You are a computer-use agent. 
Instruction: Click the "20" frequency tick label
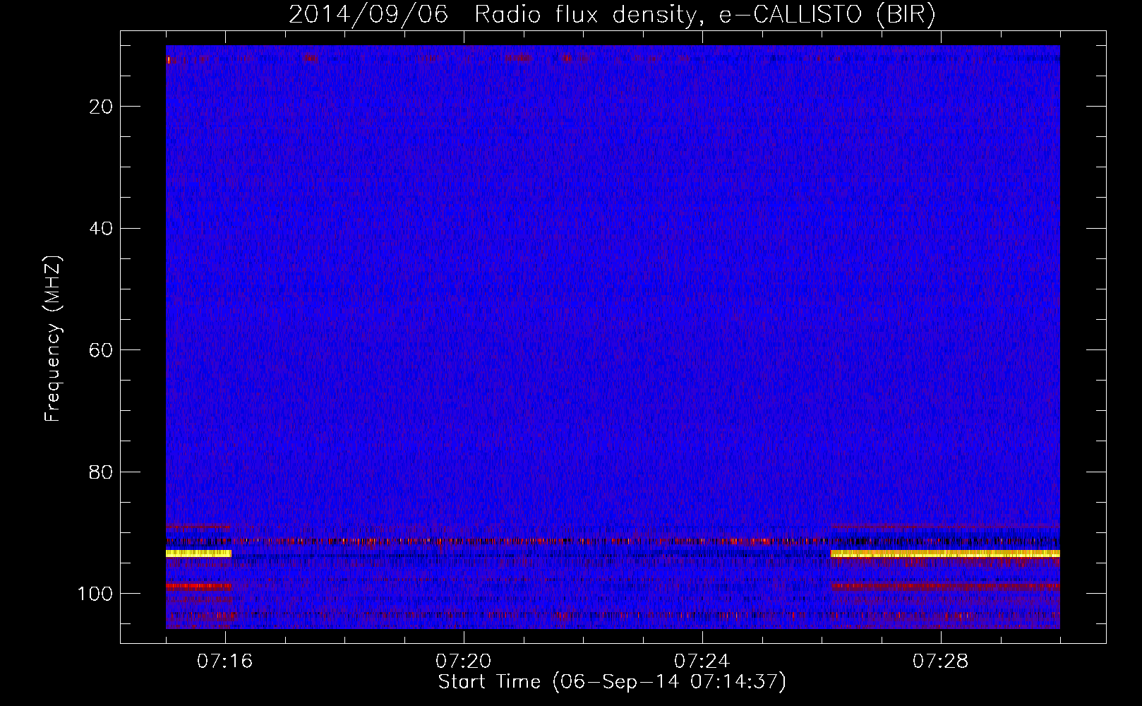point(102,107)
